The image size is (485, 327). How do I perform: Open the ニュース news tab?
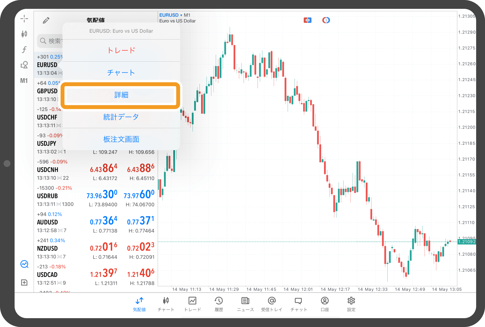pyautogui.click(x=245, y=304)
